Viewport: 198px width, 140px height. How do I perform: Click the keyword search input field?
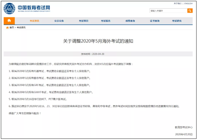click(168, 11)
